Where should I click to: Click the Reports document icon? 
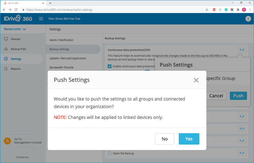[6, 68]
